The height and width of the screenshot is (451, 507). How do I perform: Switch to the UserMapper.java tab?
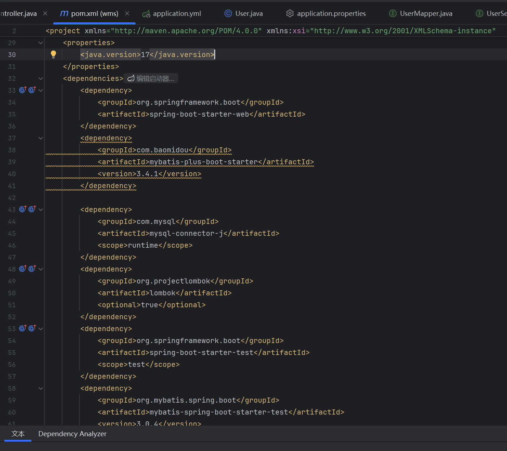[421, 13]
